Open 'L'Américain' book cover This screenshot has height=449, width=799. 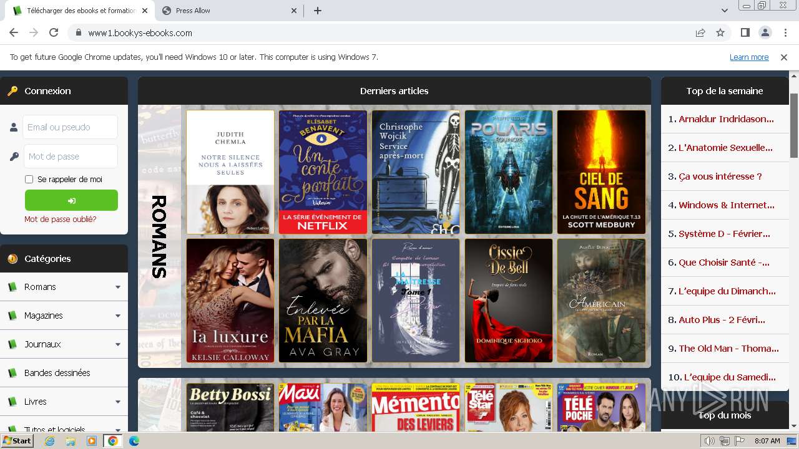pyautogui.click(x=601, y=301)
